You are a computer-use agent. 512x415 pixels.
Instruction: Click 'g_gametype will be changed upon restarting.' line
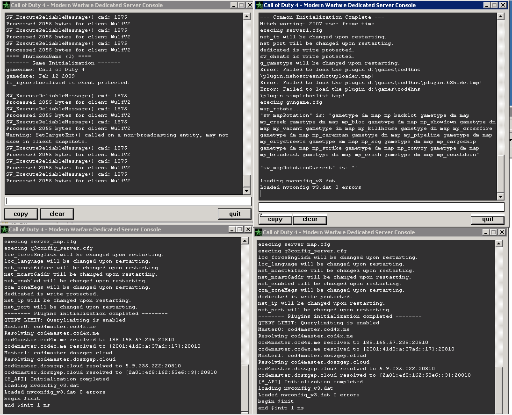[330, 63]
